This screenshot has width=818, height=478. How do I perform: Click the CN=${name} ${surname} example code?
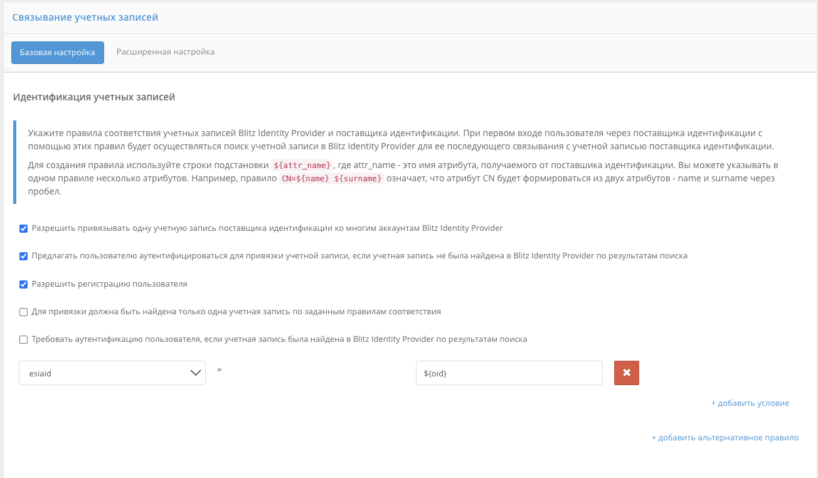point(331,178)
